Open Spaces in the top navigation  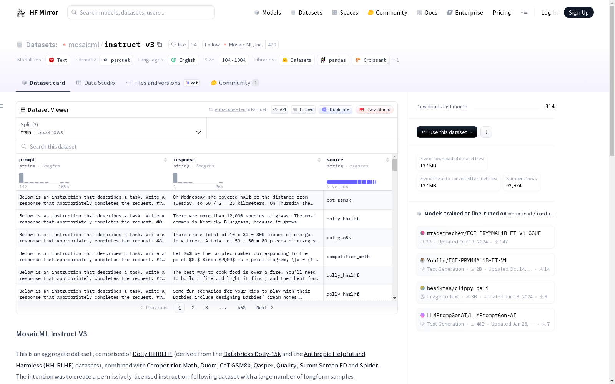[345, 13]
